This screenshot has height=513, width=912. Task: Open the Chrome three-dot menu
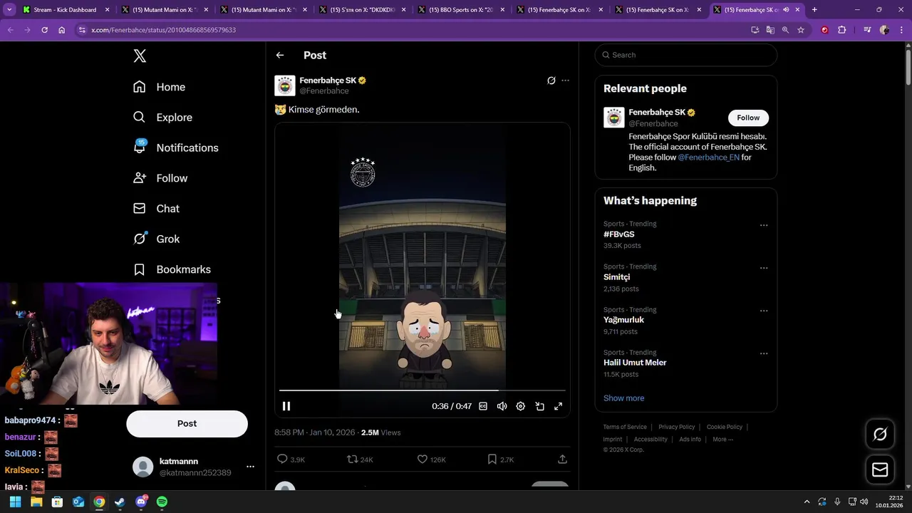902,30
